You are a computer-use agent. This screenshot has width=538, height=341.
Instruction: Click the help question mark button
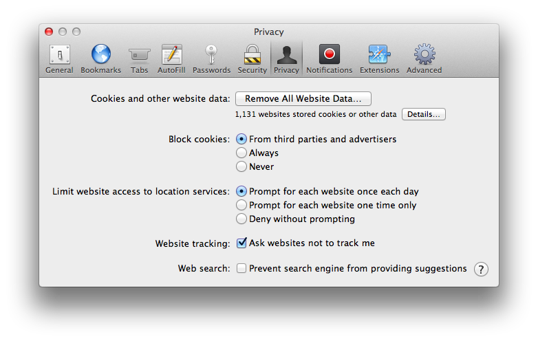(x=481, y=269)
